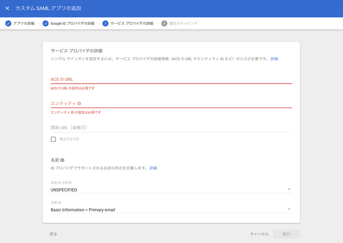Open the 詳細 link under 名前 ID

pos(153,168)
